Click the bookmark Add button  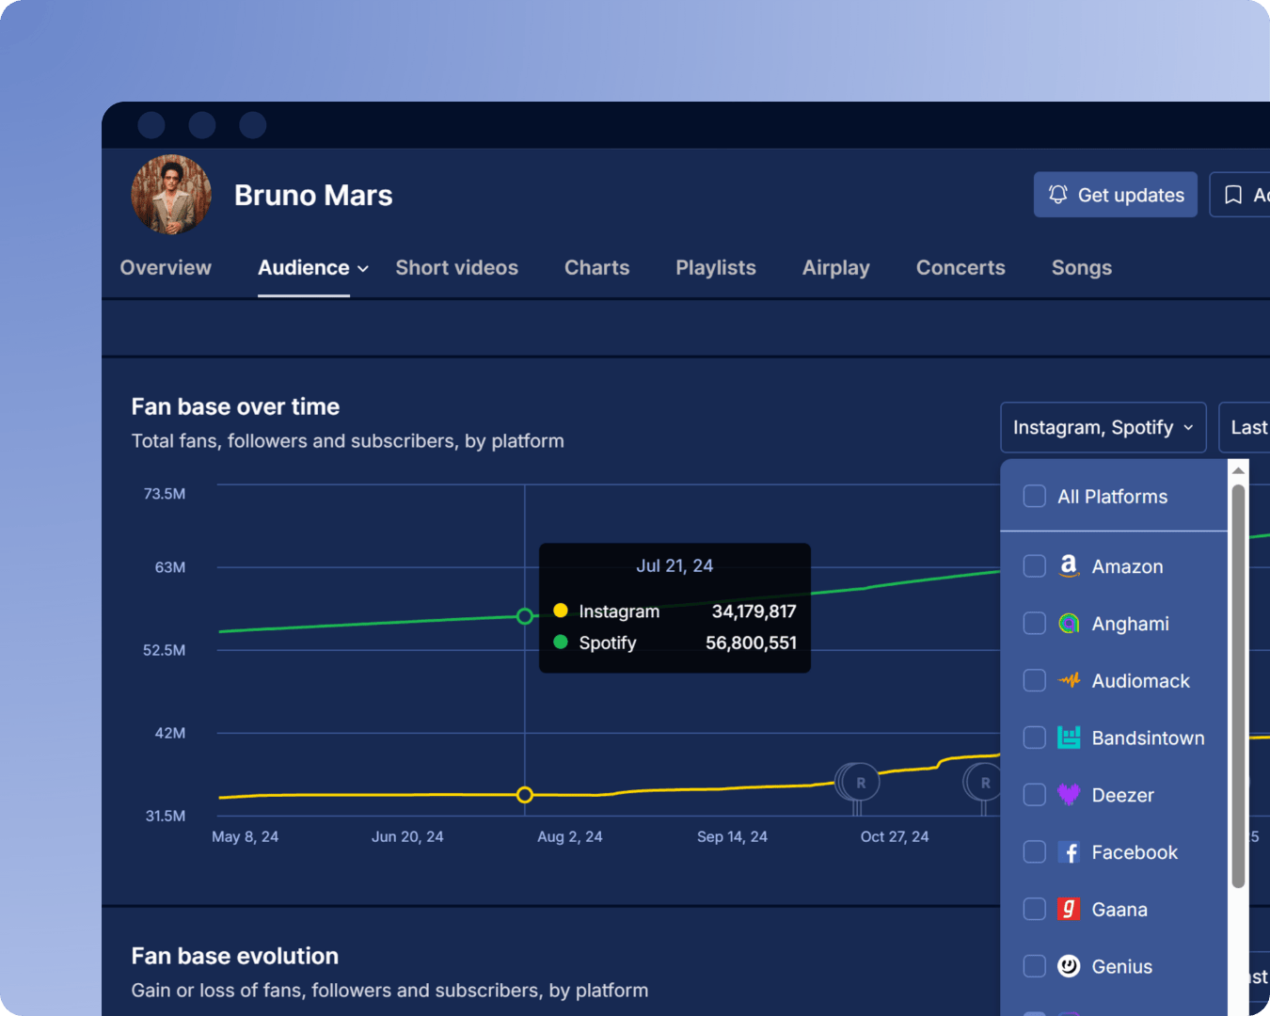(x=1242, y=195)
